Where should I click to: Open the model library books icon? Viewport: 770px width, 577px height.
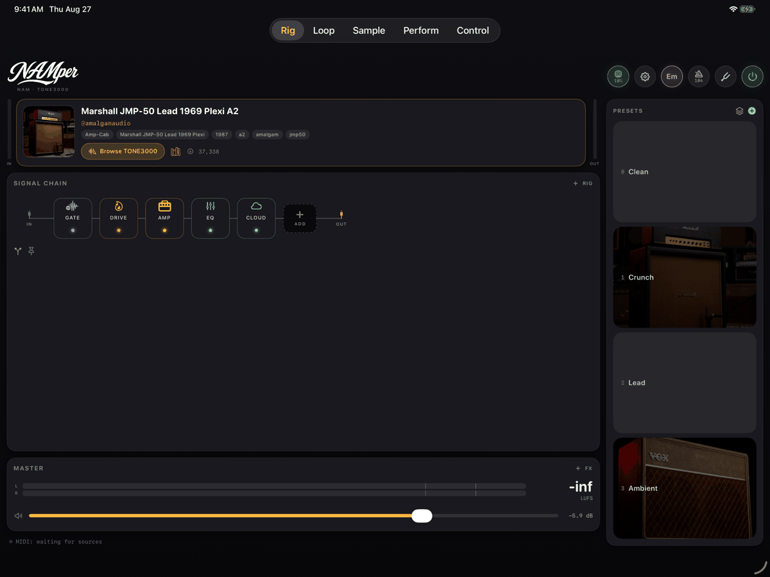pyautogui.click(x=176, y=152)
